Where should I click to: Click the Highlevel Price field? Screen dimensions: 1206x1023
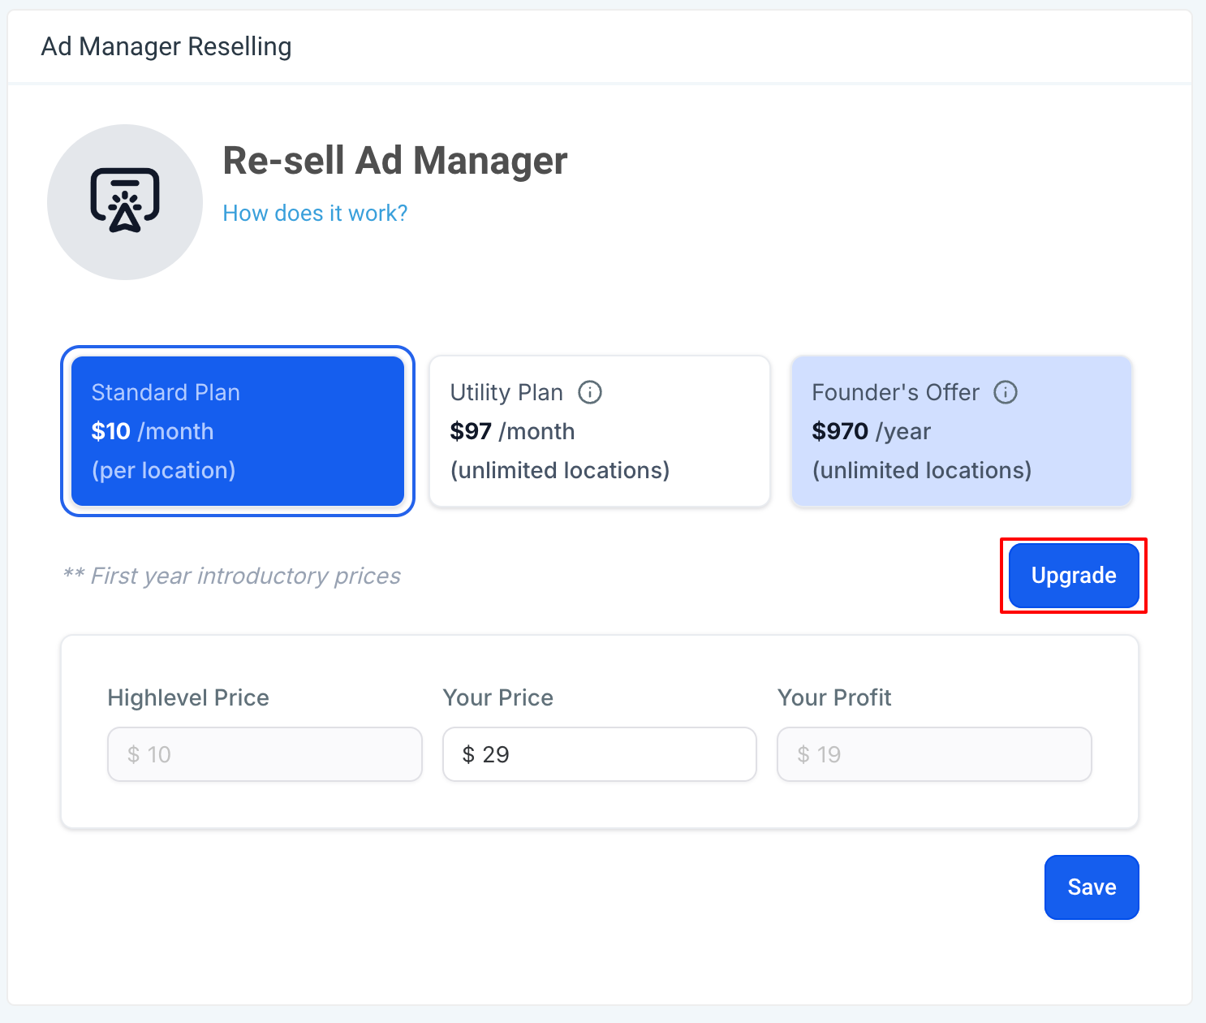(x=265, y=754)
